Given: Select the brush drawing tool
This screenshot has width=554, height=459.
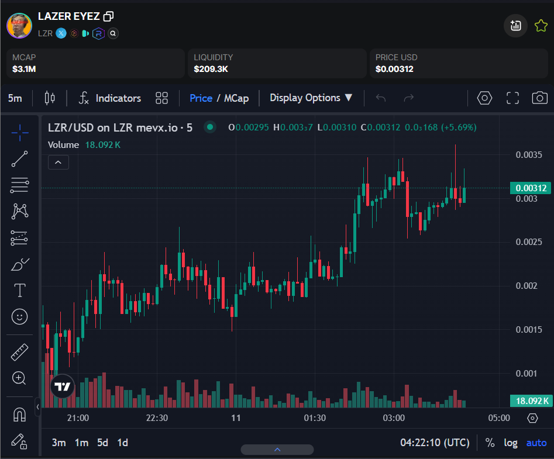Looking at the screenshot, I should (x=20, y=264).
